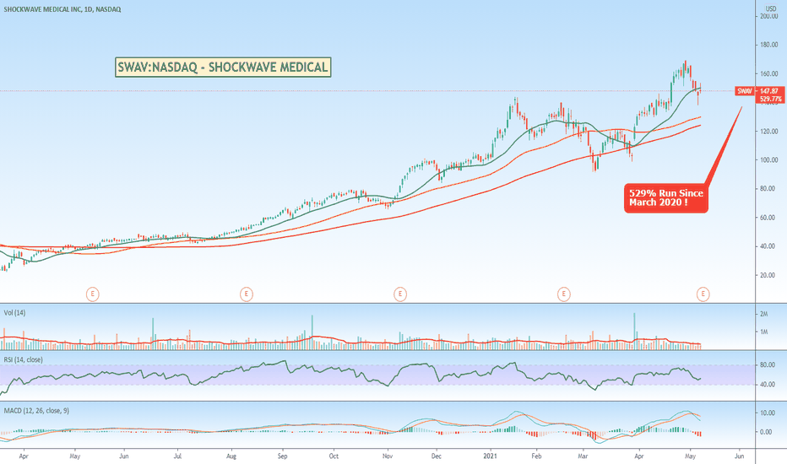Click the 100.00 price axis label
This screenshot has width=787, height=464.
(769, 160)
